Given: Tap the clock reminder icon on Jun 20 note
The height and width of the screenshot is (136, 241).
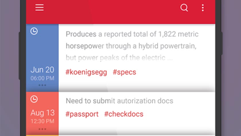Looking at the screenshot, I should pos(34,31).
